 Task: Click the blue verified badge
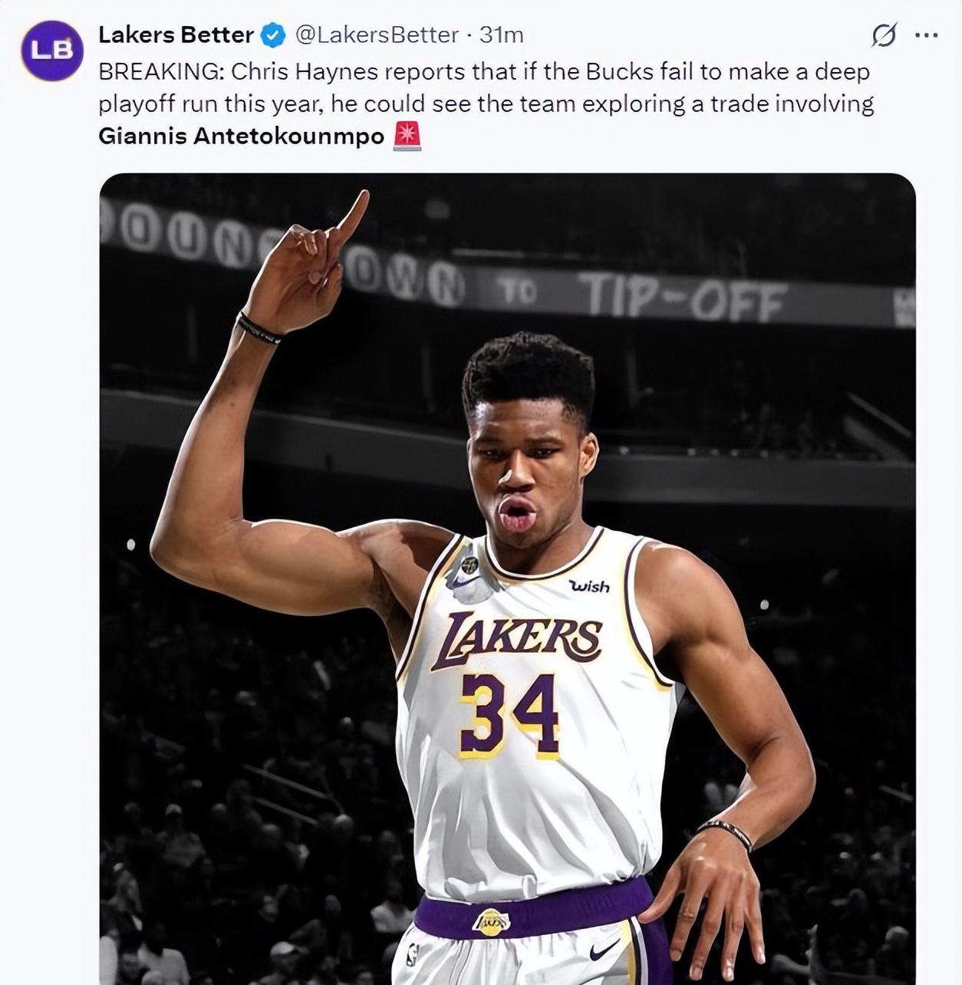click(x=274, y=35)
